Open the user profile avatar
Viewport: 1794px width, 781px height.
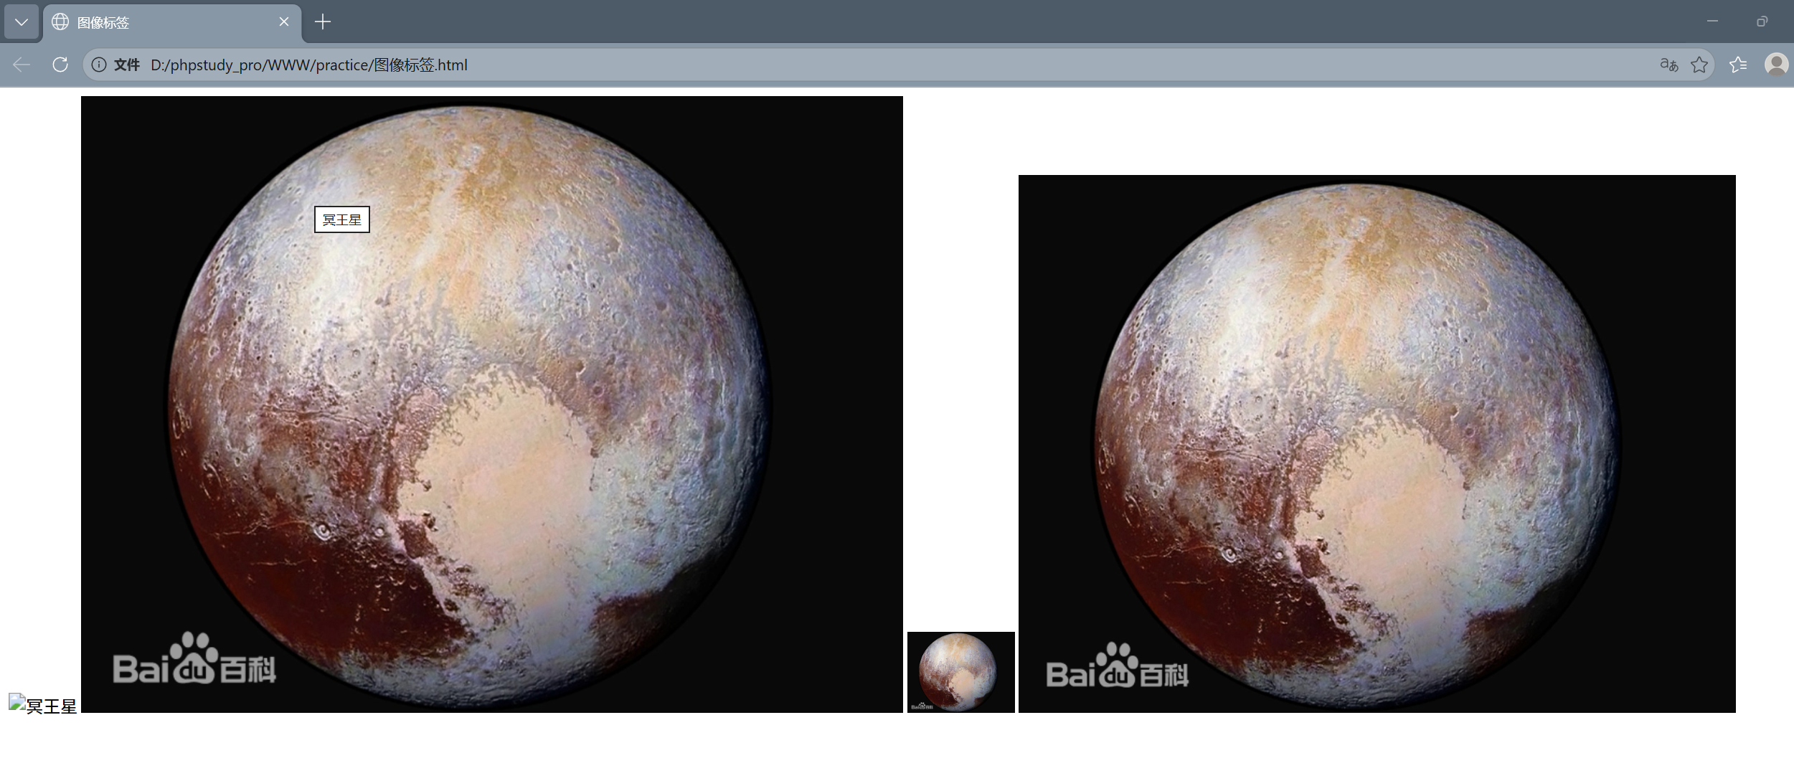(x=1776, y=65)
